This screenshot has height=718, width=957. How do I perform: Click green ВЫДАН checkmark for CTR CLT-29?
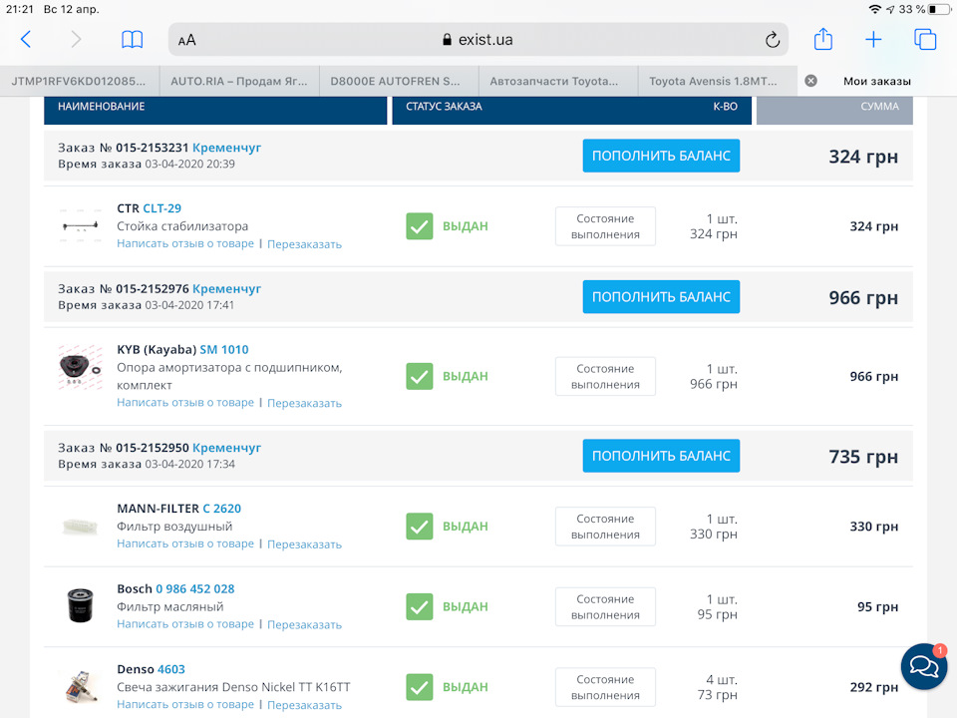420,226
